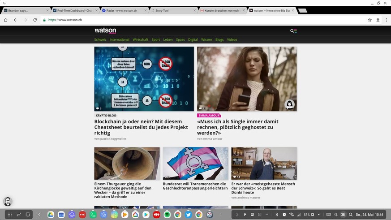Switch to the Story-Tool tab

[172, 10]
